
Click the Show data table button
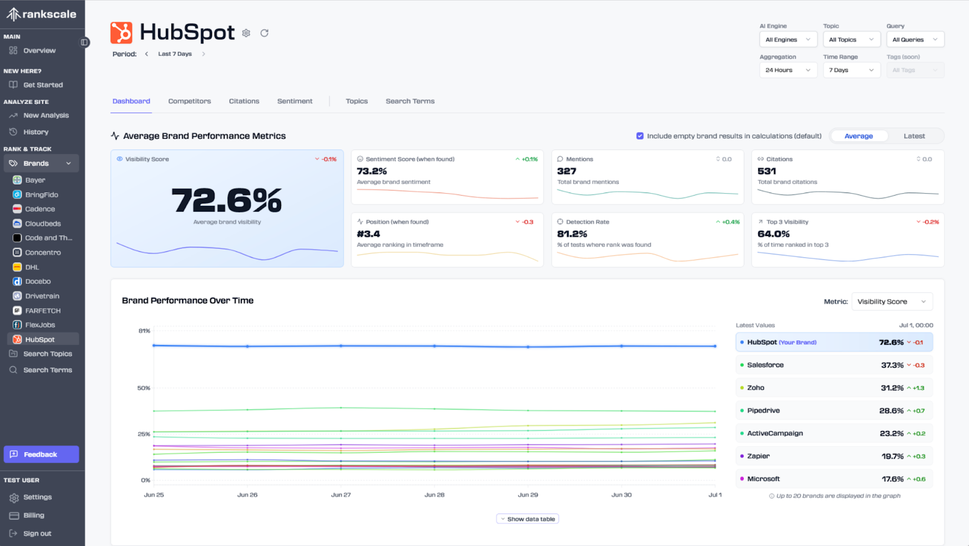(527, 518)
